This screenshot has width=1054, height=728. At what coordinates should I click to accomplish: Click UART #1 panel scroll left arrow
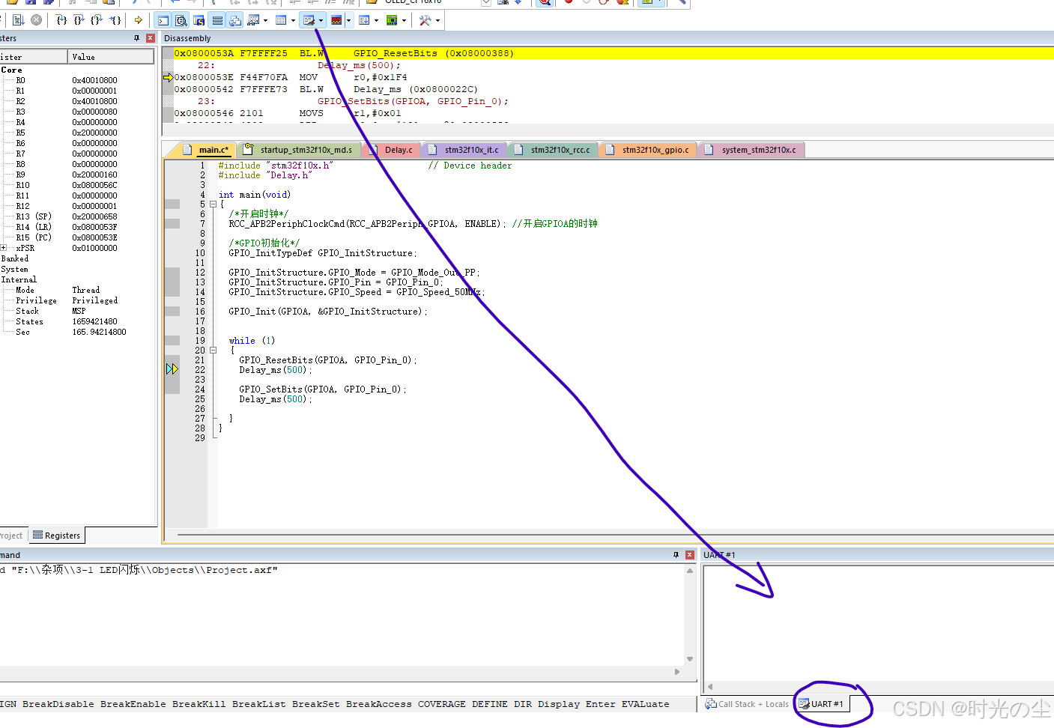[710, 687]
